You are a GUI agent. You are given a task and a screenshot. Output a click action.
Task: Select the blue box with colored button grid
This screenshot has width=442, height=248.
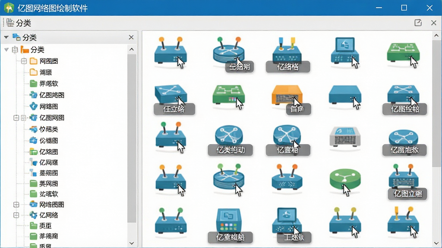click(x=229, y=220)
